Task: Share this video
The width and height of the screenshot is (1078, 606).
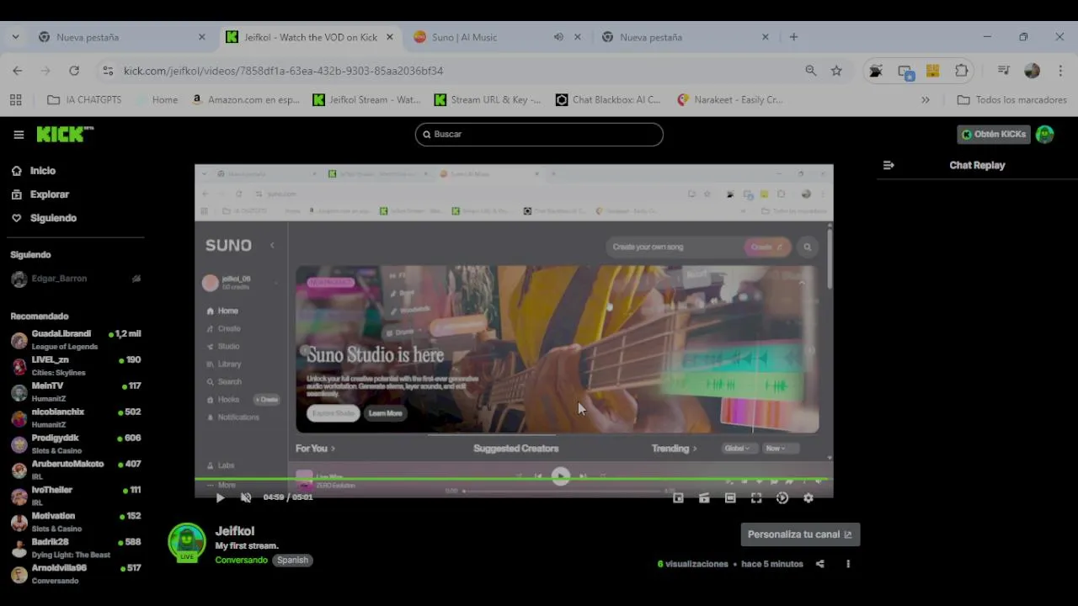Action: click(820, 564)
